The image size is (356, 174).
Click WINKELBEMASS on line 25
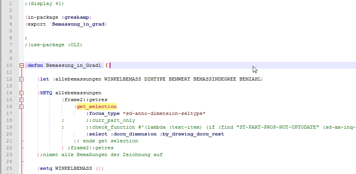tap(74, 169)
